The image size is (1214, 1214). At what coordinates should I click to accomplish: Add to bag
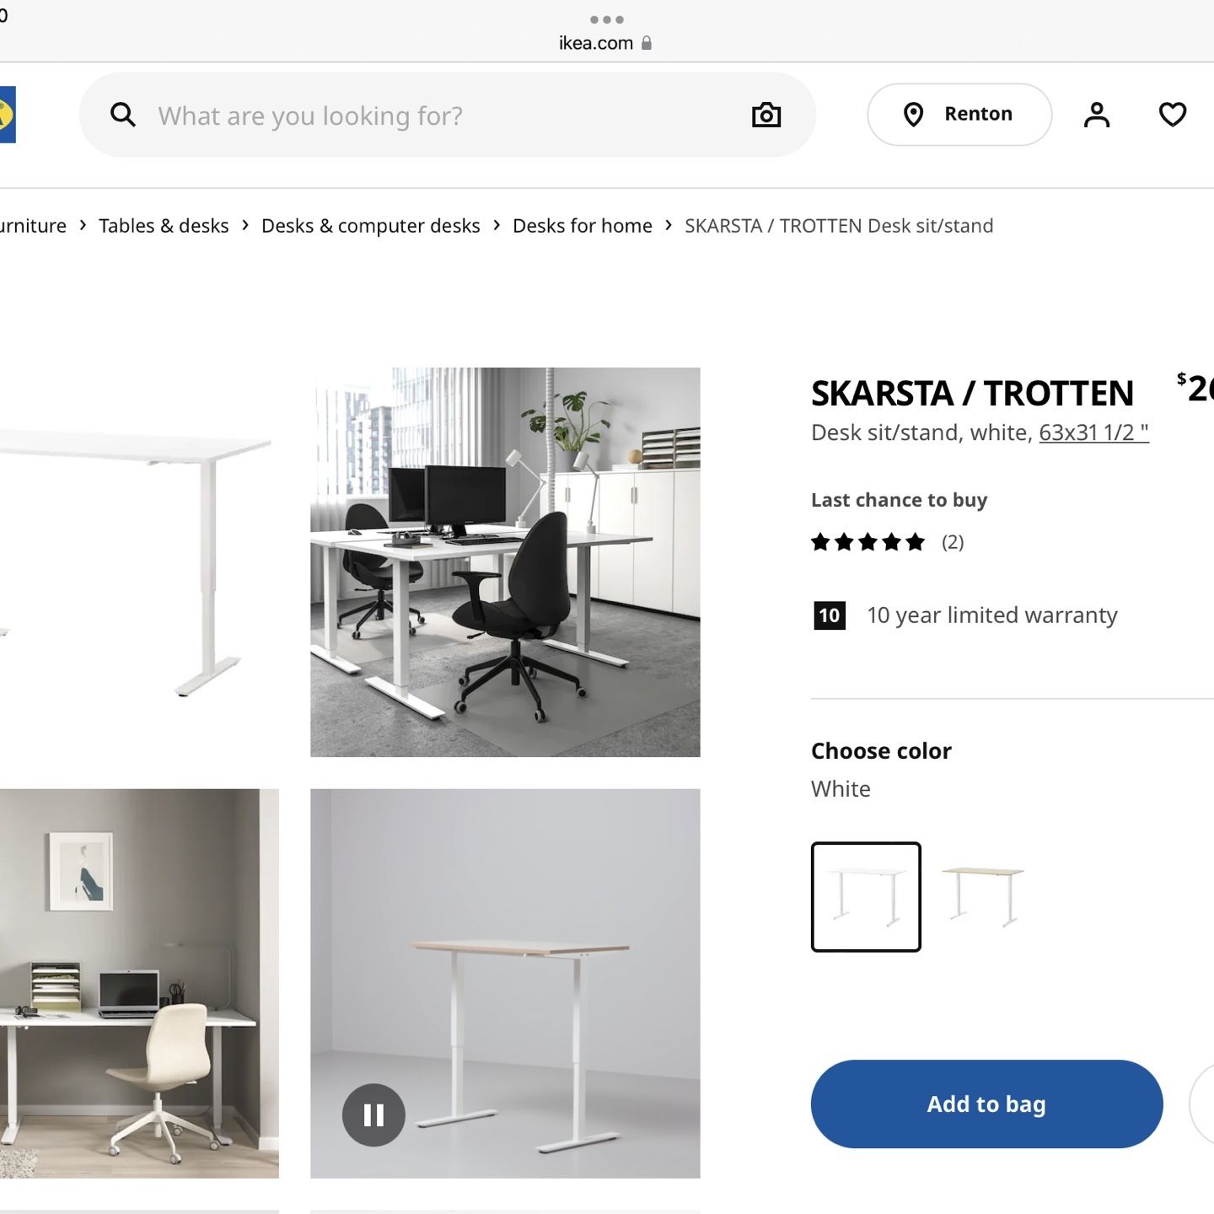coord(986,1104)
